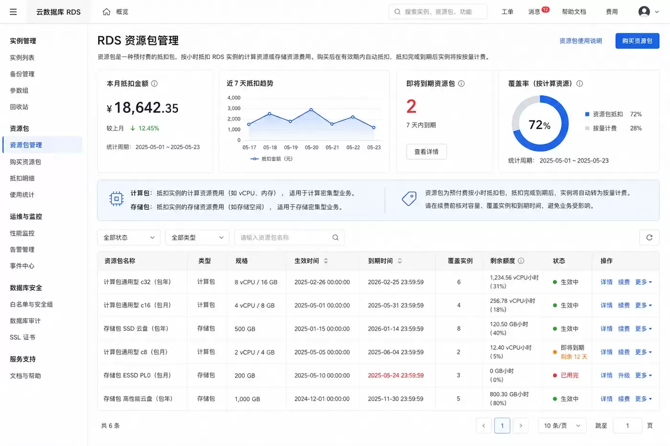This screenshot has height=446, width=670.
Task: Expand the account dropdown chevron
Action: [657, 12]
